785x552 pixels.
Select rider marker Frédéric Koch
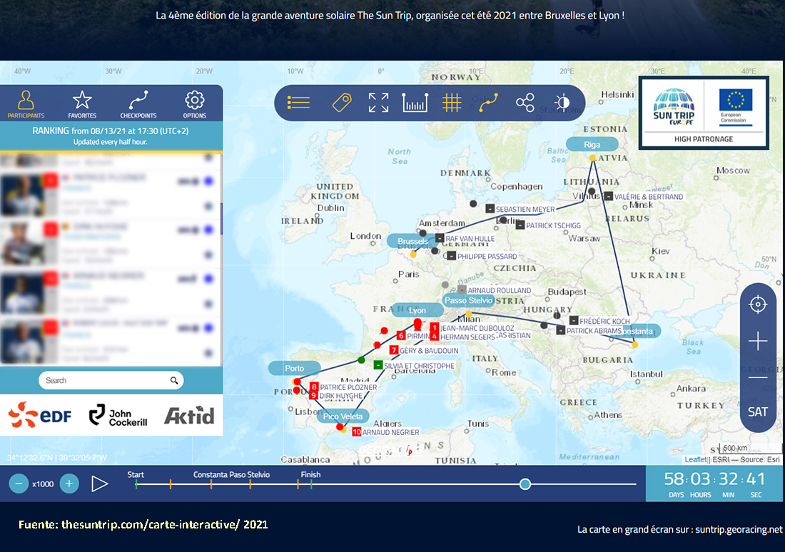[x=599, y=321]
